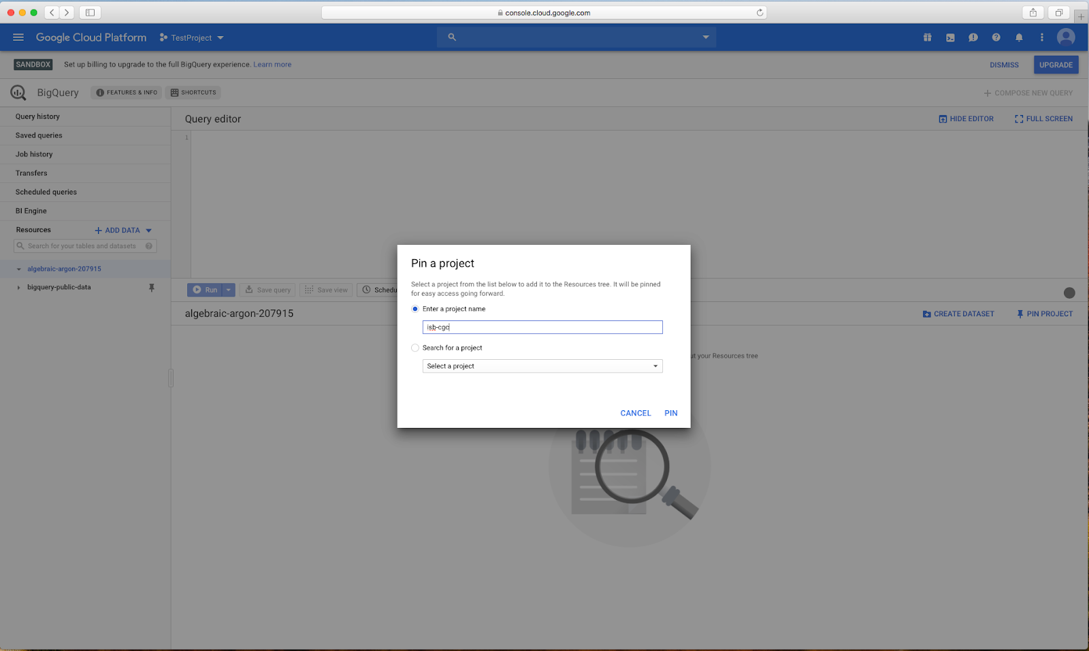
Task: Open Scheduled queries in sidebar
Action: tap(46, 192)
